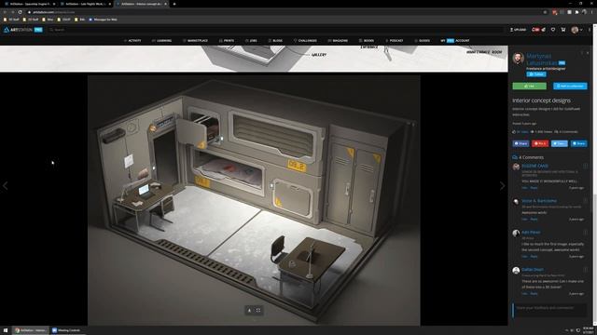Image resolution: width=597 pixels, height=335 pixels.
Task: Reload the page with browser refresh
Action: pos(21,12)
